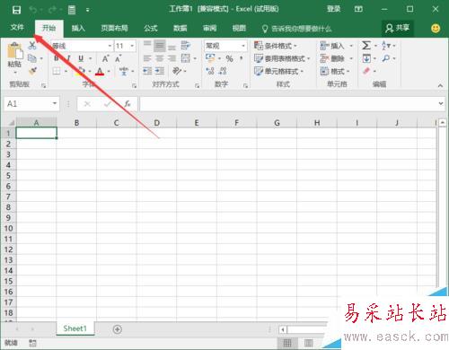Viewport: 449px width, 350px height.
Task: Click the text Orientation icon
Action: tap(177, 71)
